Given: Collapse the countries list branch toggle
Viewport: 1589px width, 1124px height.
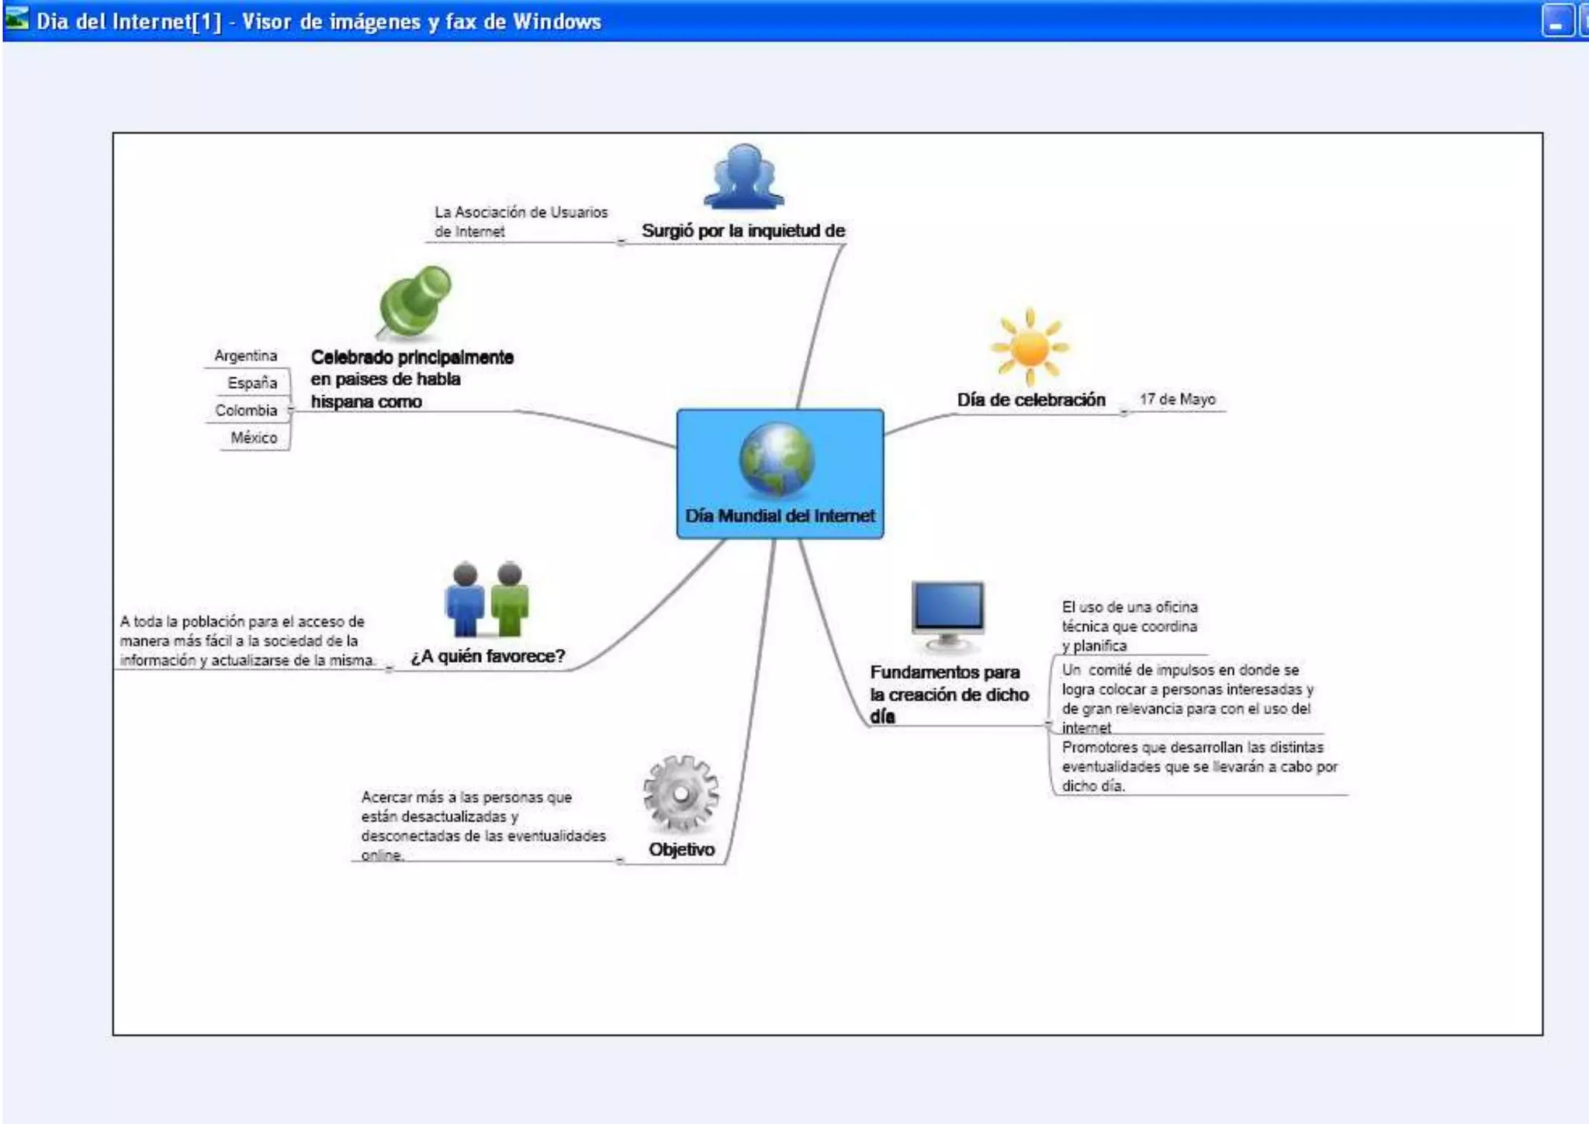Looking at the screenshot, I should tap(291, 410).
